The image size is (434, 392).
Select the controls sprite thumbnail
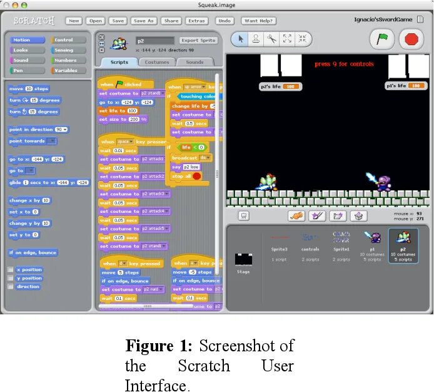(310, 246)
